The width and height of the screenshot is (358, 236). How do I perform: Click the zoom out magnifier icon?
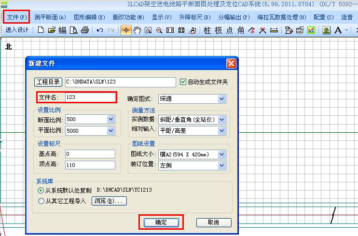[159, 30]
